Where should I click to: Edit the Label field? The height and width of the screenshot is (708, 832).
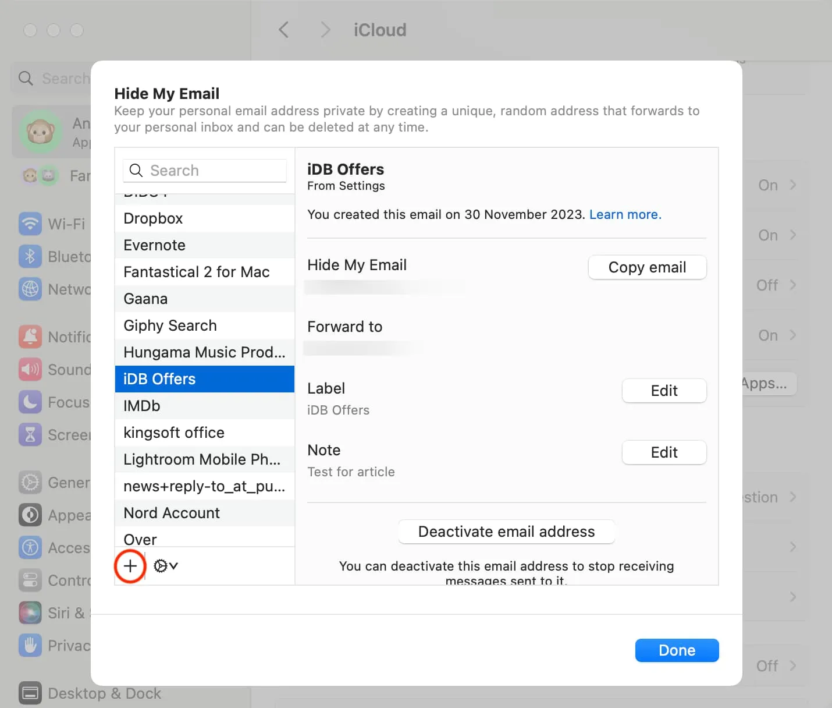pos(664,391)
